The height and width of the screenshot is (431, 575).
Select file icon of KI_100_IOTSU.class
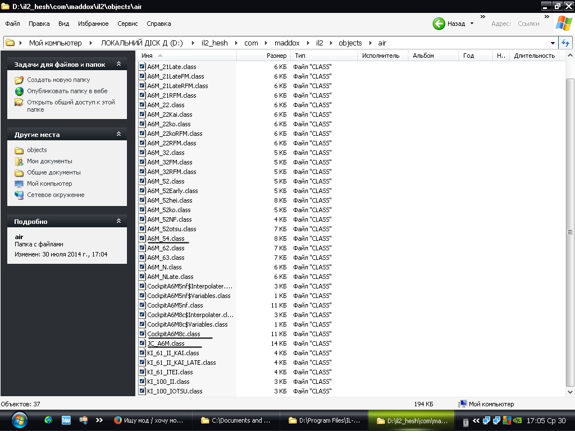click(142, 391)
